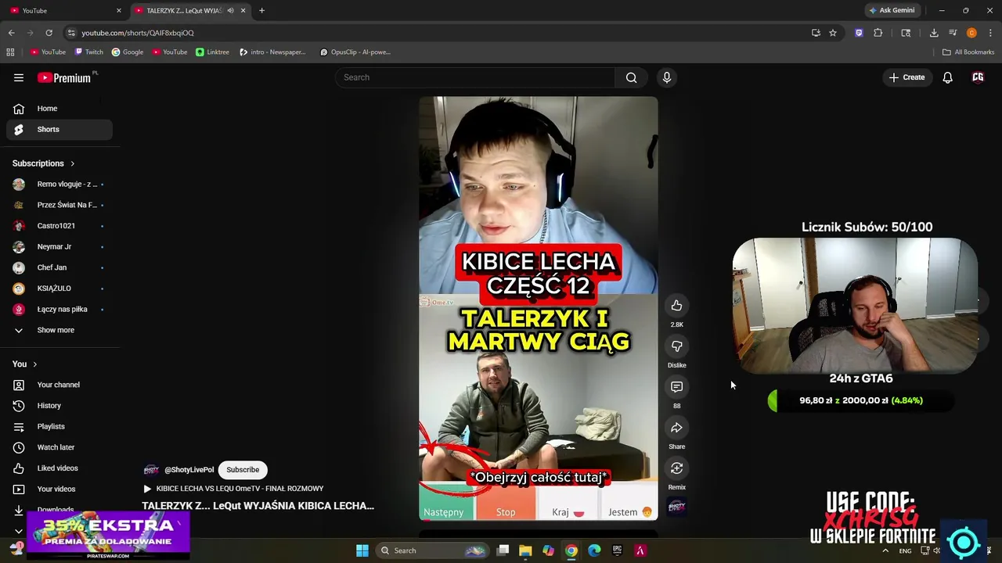This screenshot has height=563, width=1002.
Task: Switch to the first YouTube tab
Action: 66,11
